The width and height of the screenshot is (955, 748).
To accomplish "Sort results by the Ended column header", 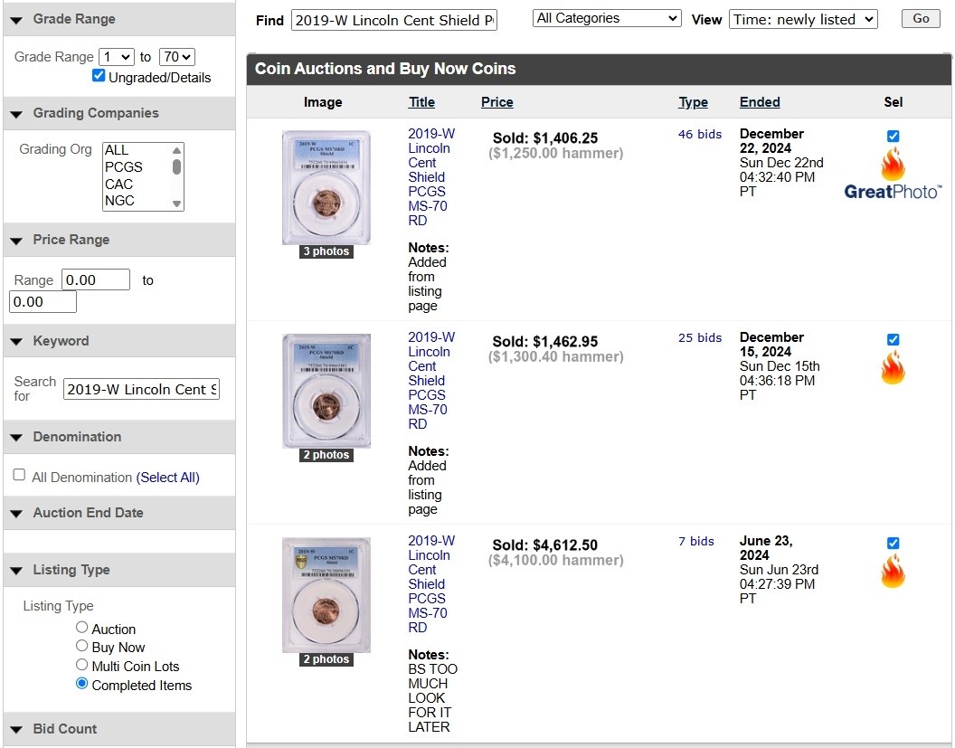I will (x=759, y=102).
